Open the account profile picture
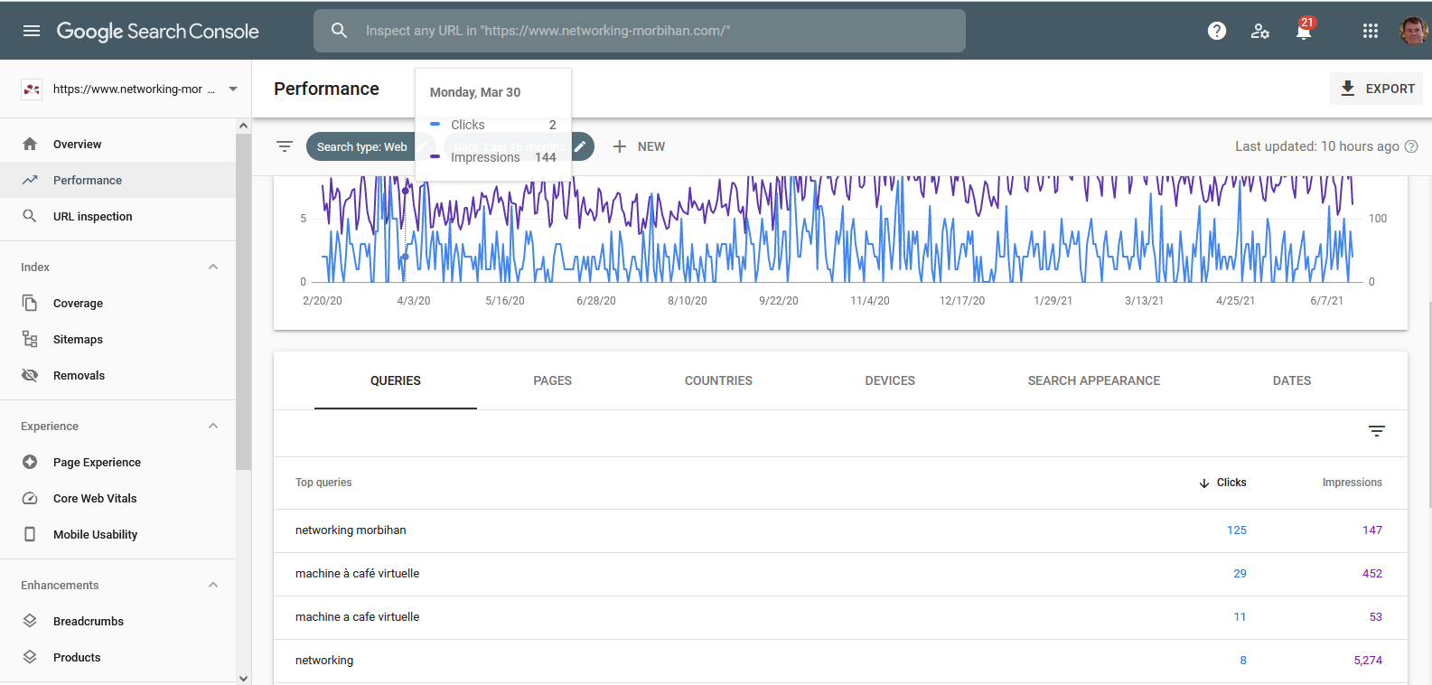 (x=1413, y=31)
